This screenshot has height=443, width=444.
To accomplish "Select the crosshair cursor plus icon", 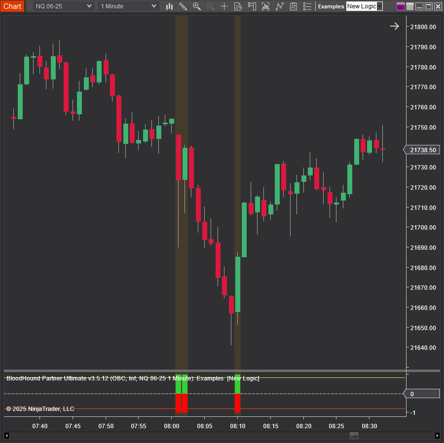I will click(224, 6).
